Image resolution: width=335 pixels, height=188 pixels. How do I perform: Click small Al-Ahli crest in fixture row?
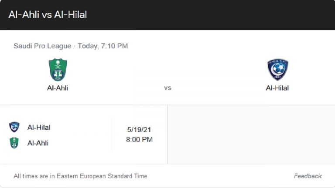click(x=14, y=143)
